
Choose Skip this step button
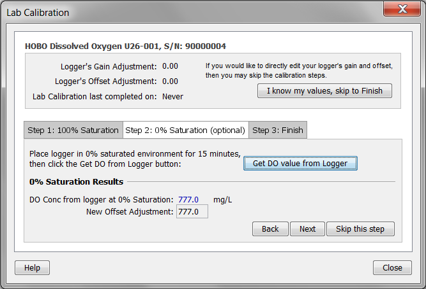click(x=360, y=229)
